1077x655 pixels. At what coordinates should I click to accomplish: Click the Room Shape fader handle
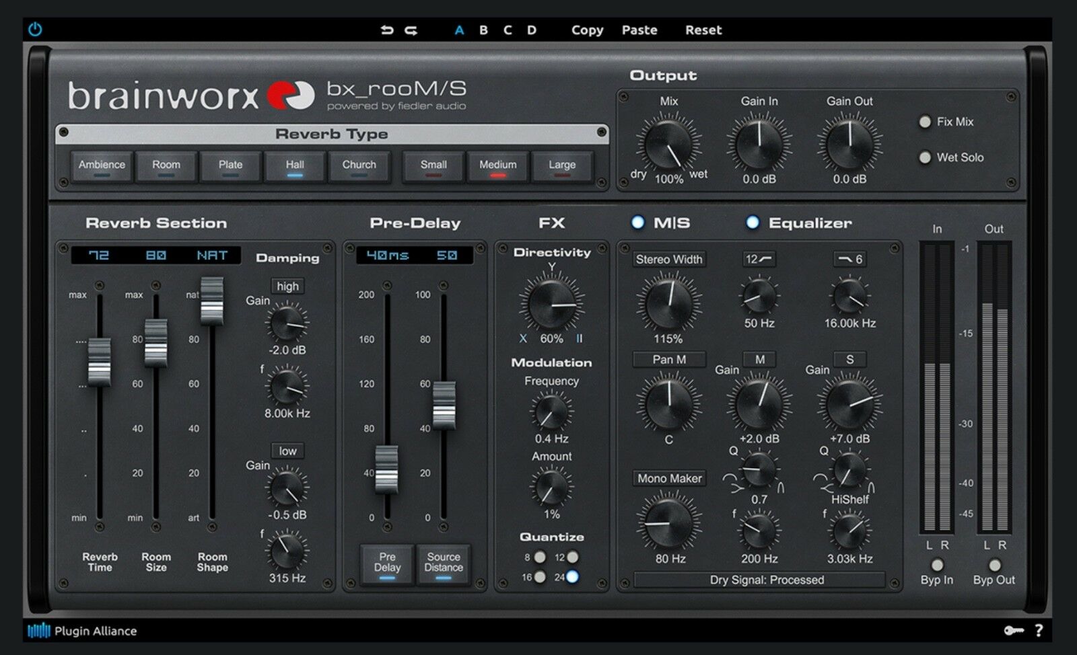pyautogui.click(x=212, y=301)
